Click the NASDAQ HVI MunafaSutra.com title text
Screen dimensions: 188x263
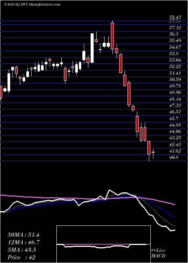click(x=32, y=5)
